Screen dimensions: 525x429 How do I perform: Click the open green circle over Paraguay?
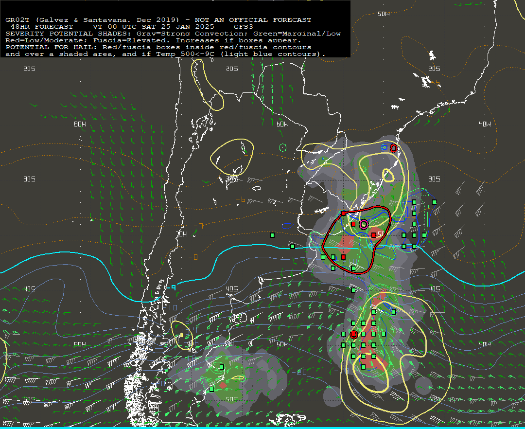(282, 147)
